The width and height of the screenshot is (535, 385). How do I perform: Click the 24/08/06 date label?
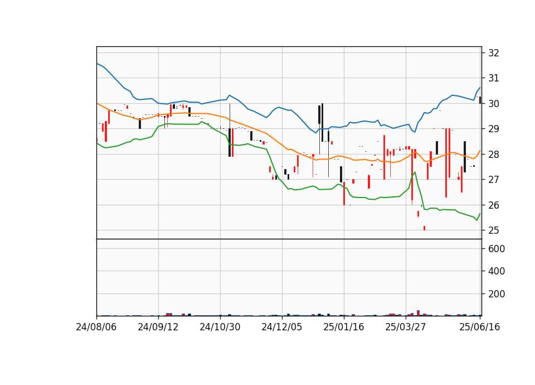pos(96,327)
